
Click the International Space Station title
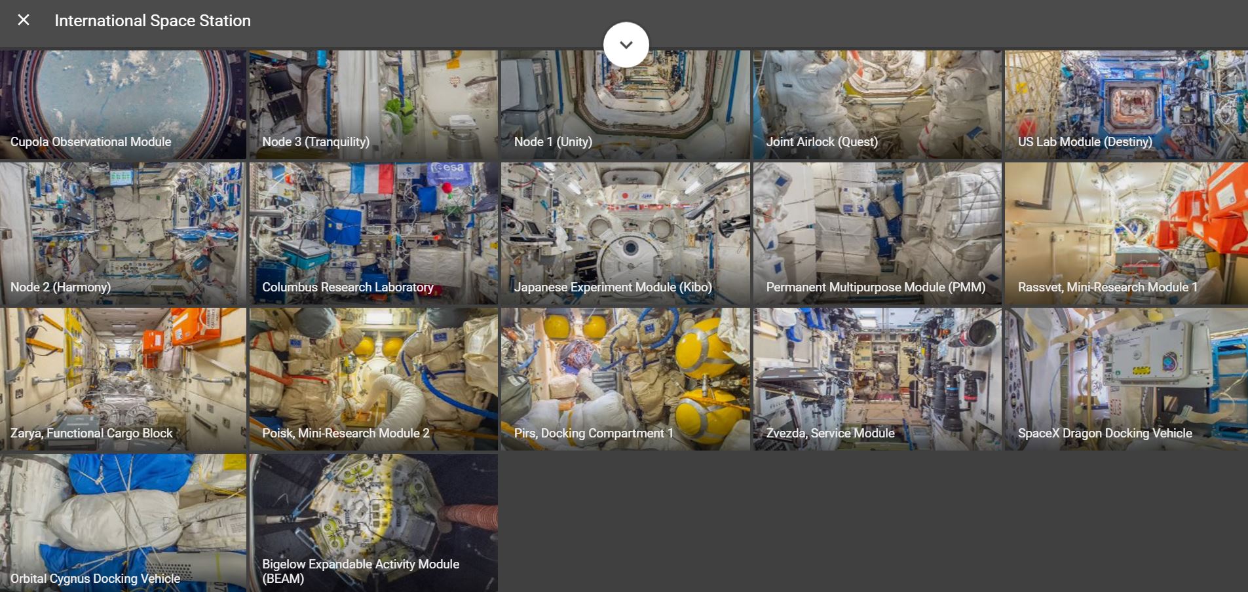pos(153,21)
